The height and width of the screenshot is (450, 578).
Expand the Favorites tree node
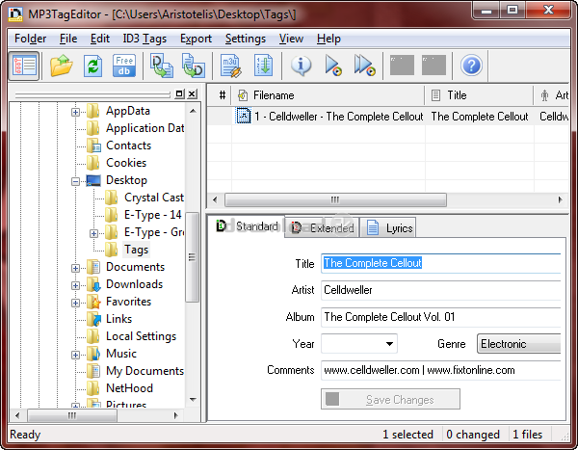click(75, 303)
